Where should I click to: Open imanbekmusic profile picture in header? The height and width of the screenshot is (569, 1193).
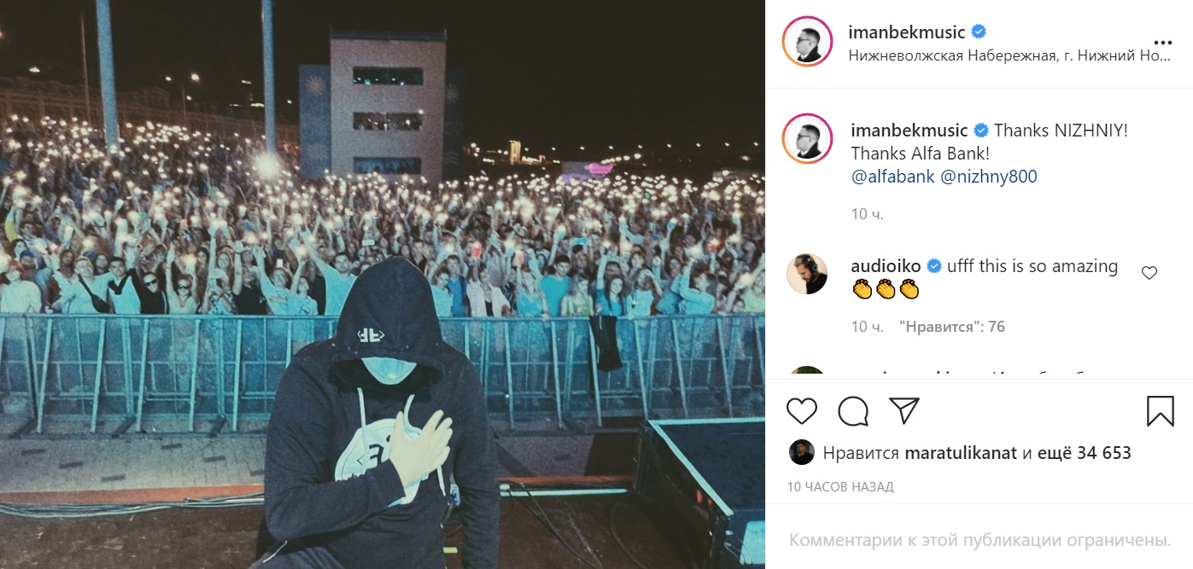point(807,41)
